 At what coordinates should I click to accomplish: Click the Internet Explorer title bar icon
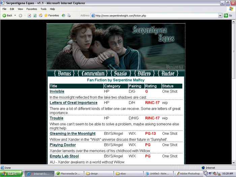coord(2,3)
